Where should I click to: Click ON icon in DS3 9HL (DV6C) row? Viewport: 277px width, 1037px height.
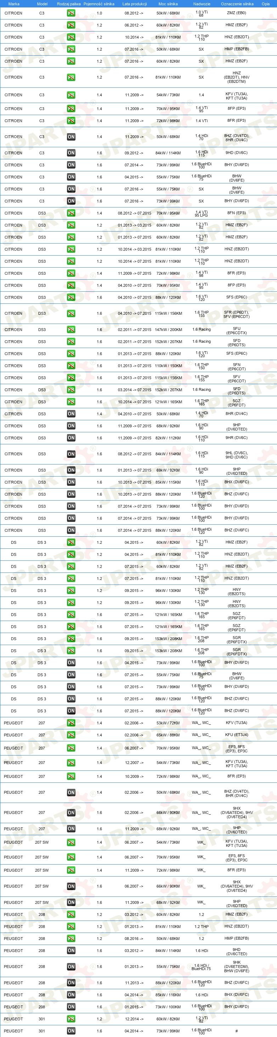71,454
